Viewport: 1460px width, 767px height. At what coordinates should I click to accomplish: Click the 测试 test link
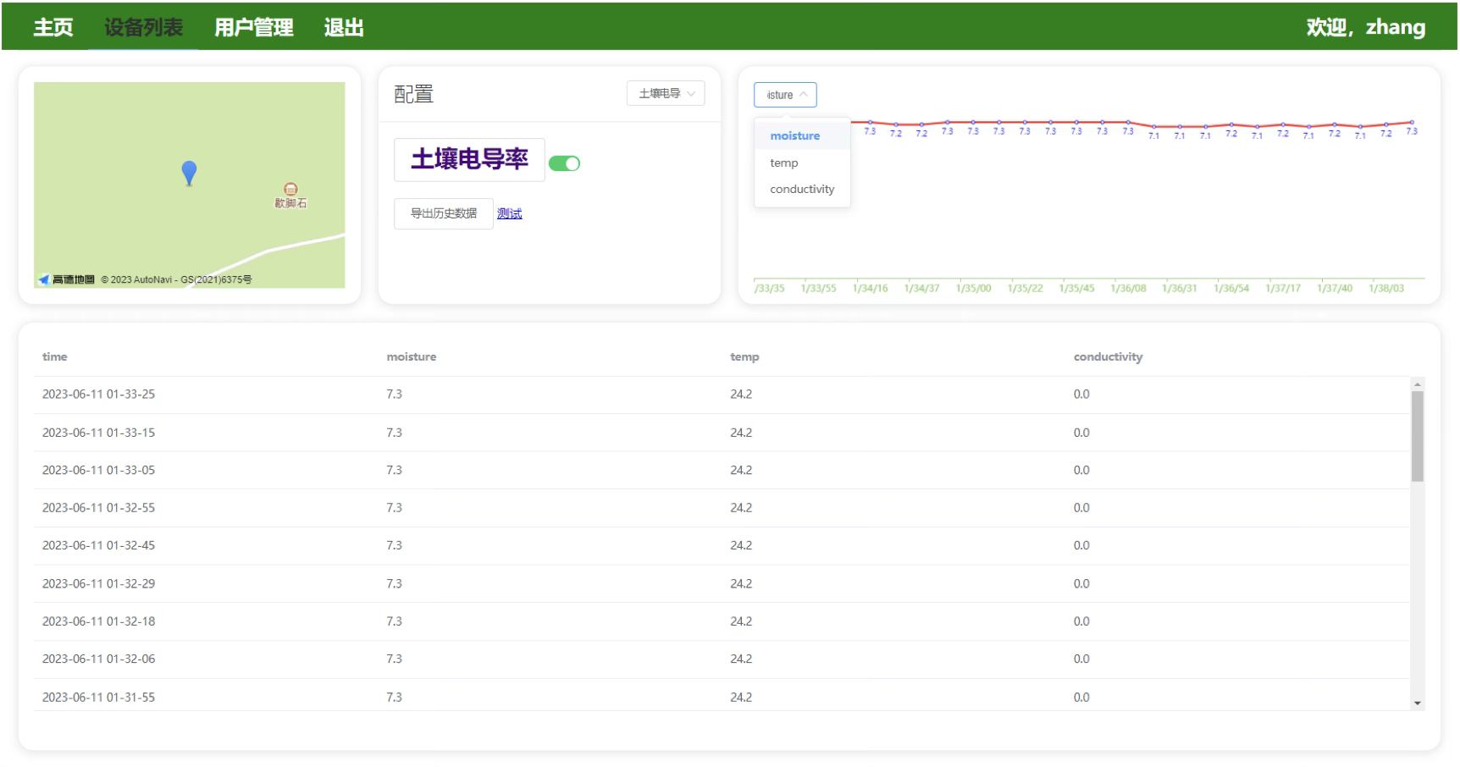click(509, 213)
